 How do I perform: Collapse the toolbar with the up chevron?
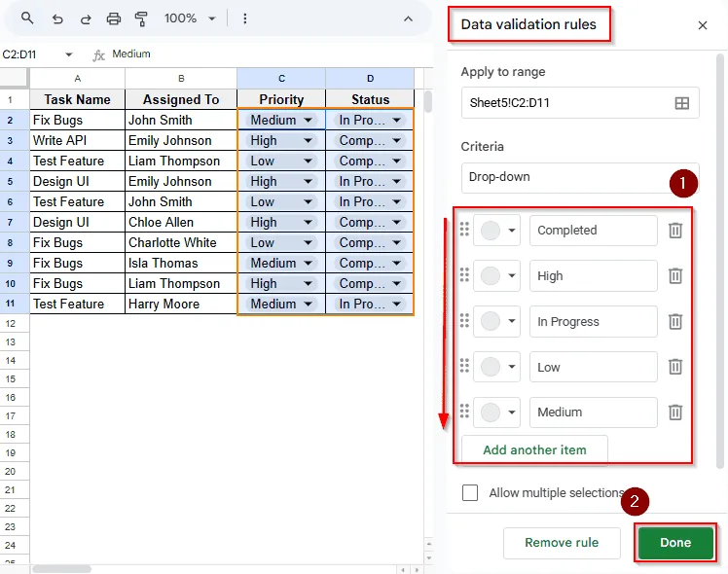pos(408,19)
